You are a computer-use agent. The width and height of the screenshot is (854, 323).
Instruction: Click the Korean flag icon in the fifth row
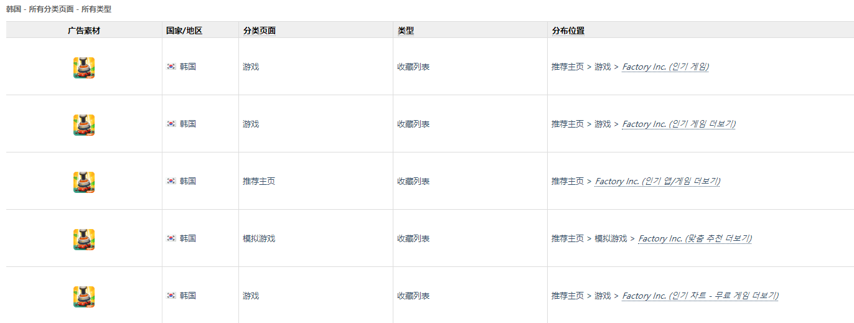coord(171,296)
